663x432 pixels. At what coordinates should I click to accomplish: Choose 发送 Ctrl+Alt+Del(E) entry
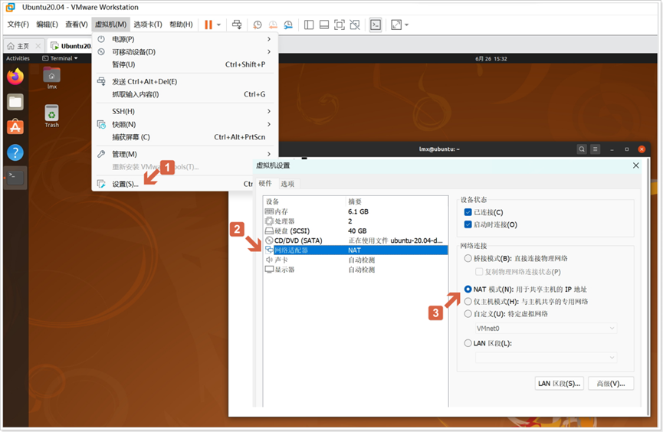(185, 82)
